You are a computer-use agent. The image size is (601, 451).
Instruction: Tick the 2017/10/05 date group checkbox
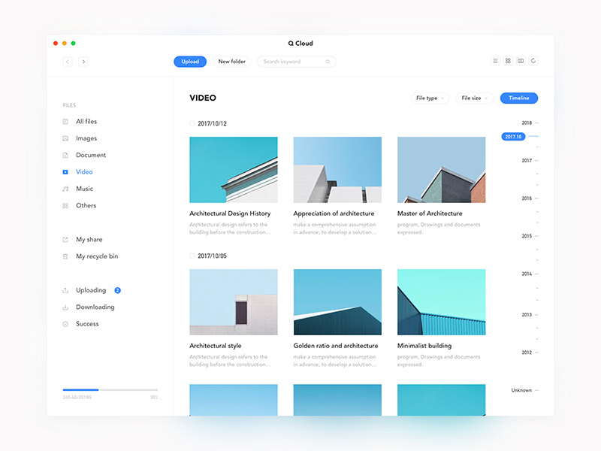click(192, 256)
